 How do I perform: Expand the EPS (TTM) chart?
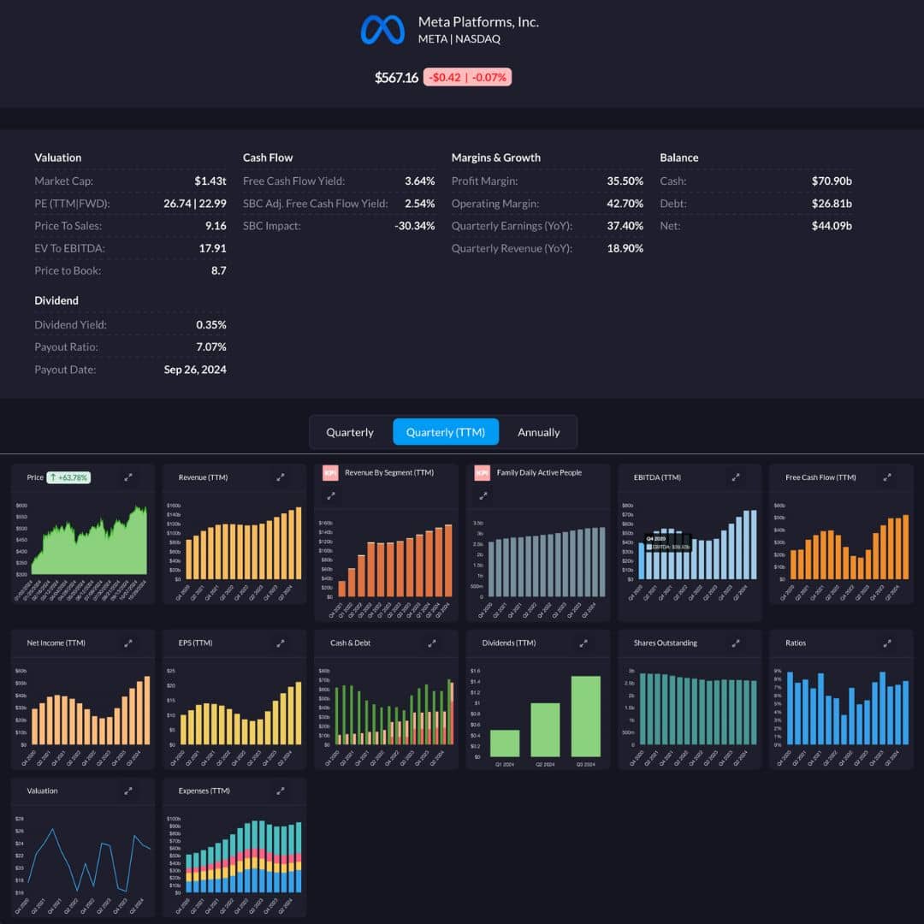[x=281, y=643]
